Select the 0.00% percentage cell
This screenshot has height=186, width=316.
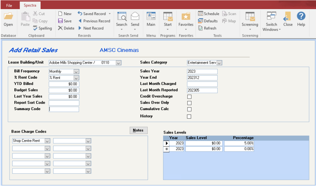[x=239, y=149]
